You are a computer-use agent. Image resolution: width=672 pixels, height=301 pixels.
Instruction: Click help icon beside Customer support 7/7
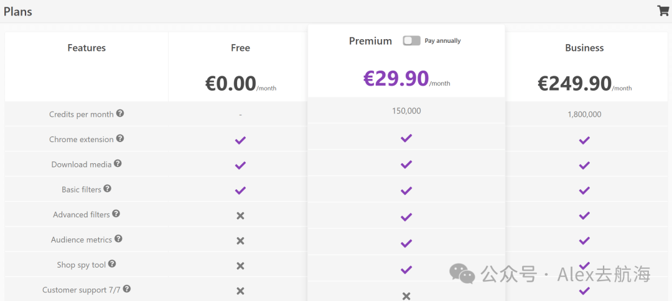tap(127, 289)
